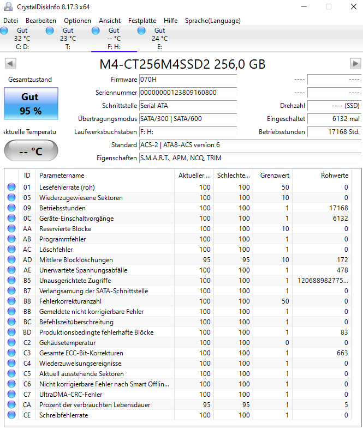
Task: Click the Aktueller column header
Action: (x=194, y=175)
